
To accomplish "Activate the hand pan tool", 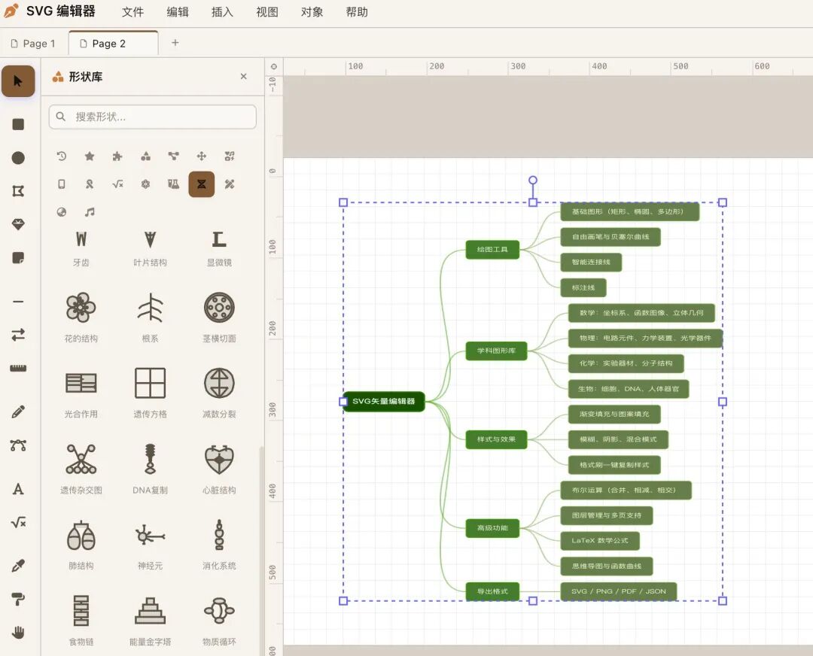I will tap(18, 632).
